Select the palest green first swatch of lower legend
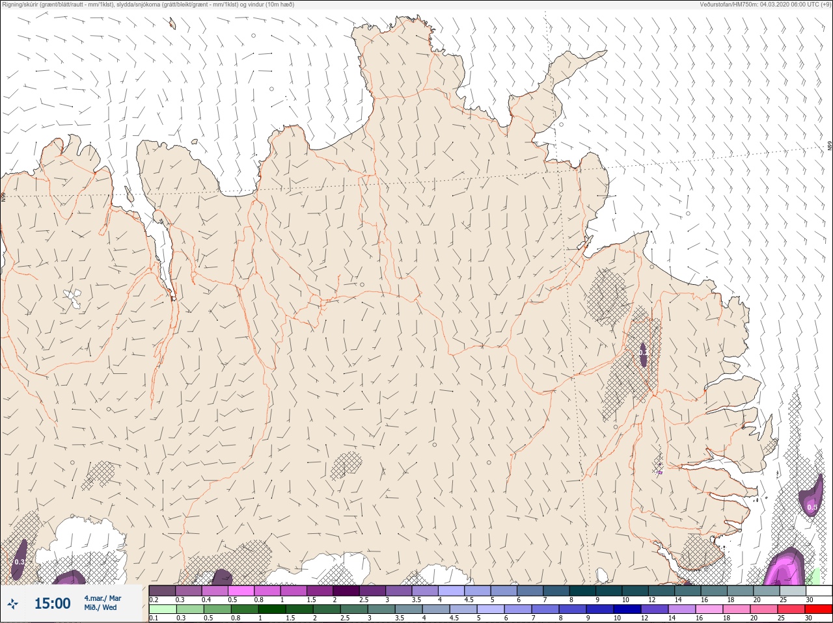The width and height of the screenshot is (833, 623). (162, 609)
